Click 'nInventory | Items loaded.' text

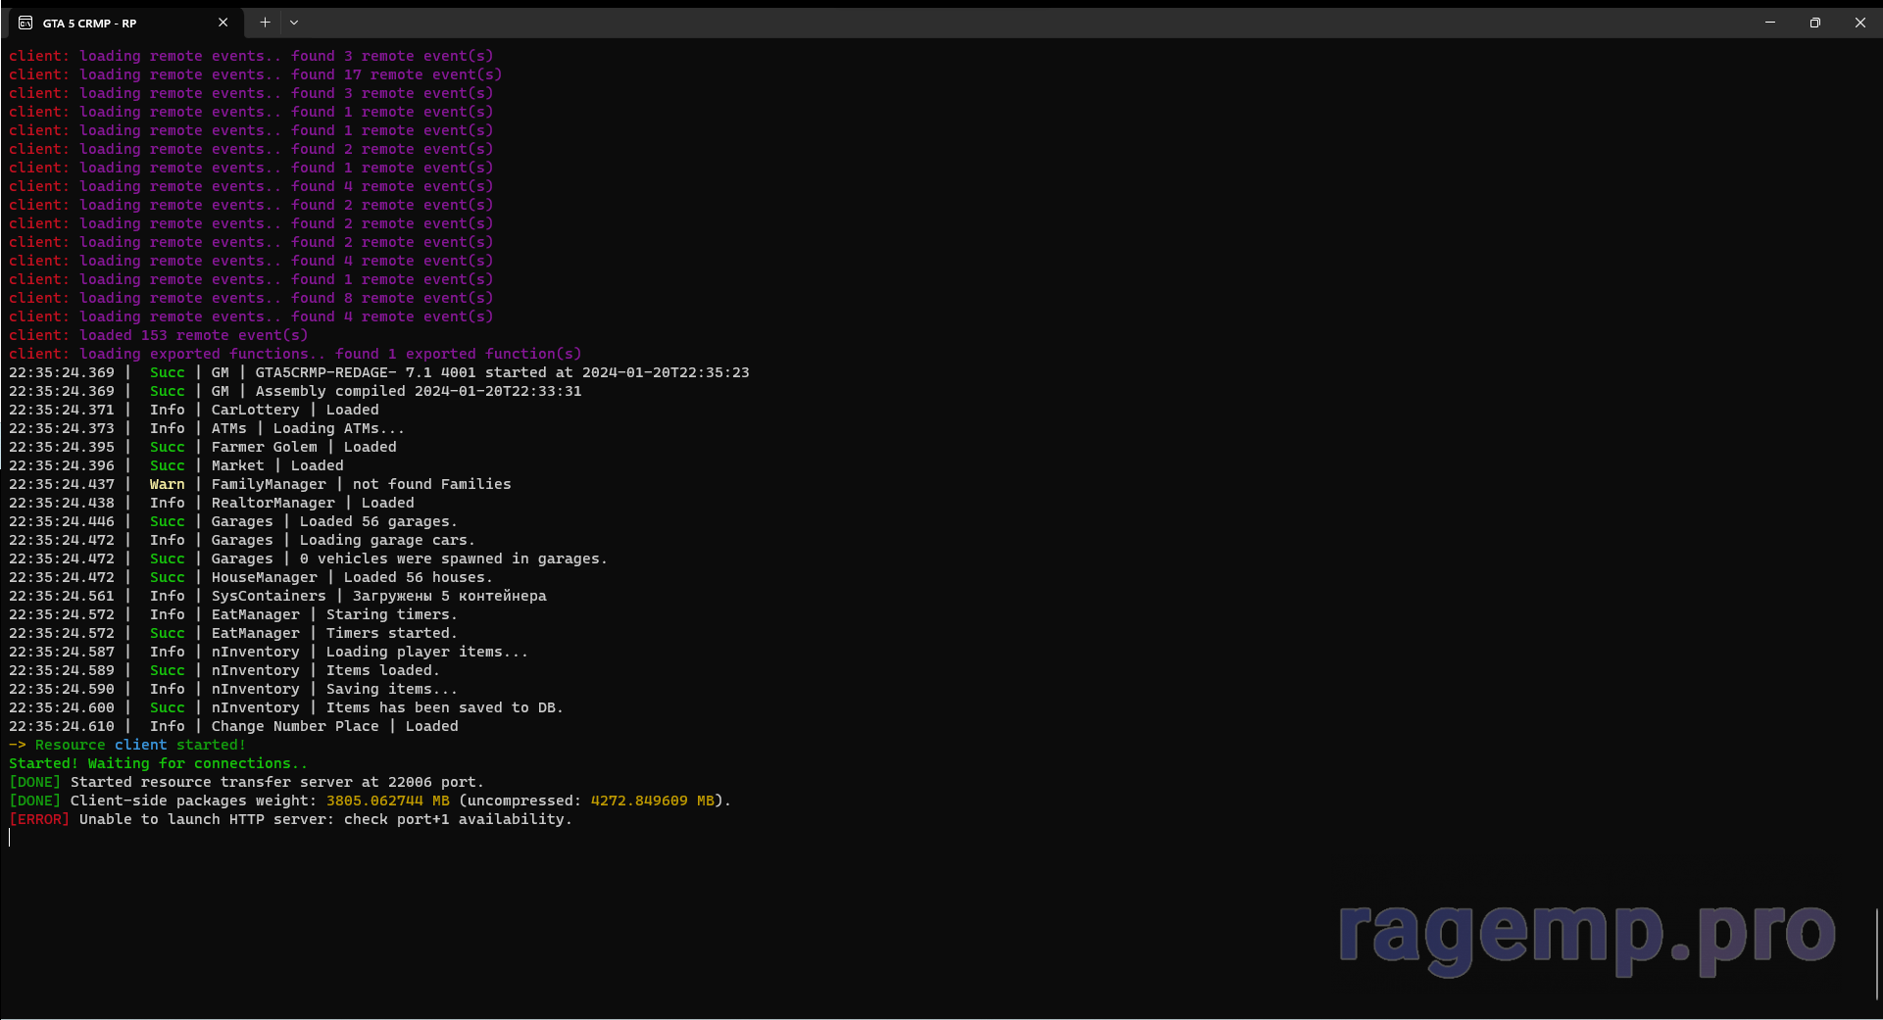[325, 670]
